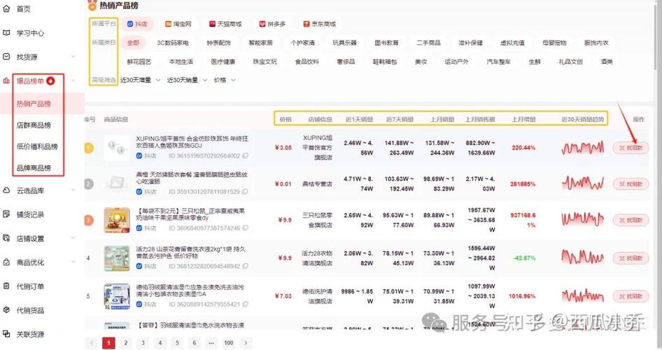This screenshot has height=350, width=662.
Task: View 30-day sales trend chart for 德佑 row
Action: point(583,295)
